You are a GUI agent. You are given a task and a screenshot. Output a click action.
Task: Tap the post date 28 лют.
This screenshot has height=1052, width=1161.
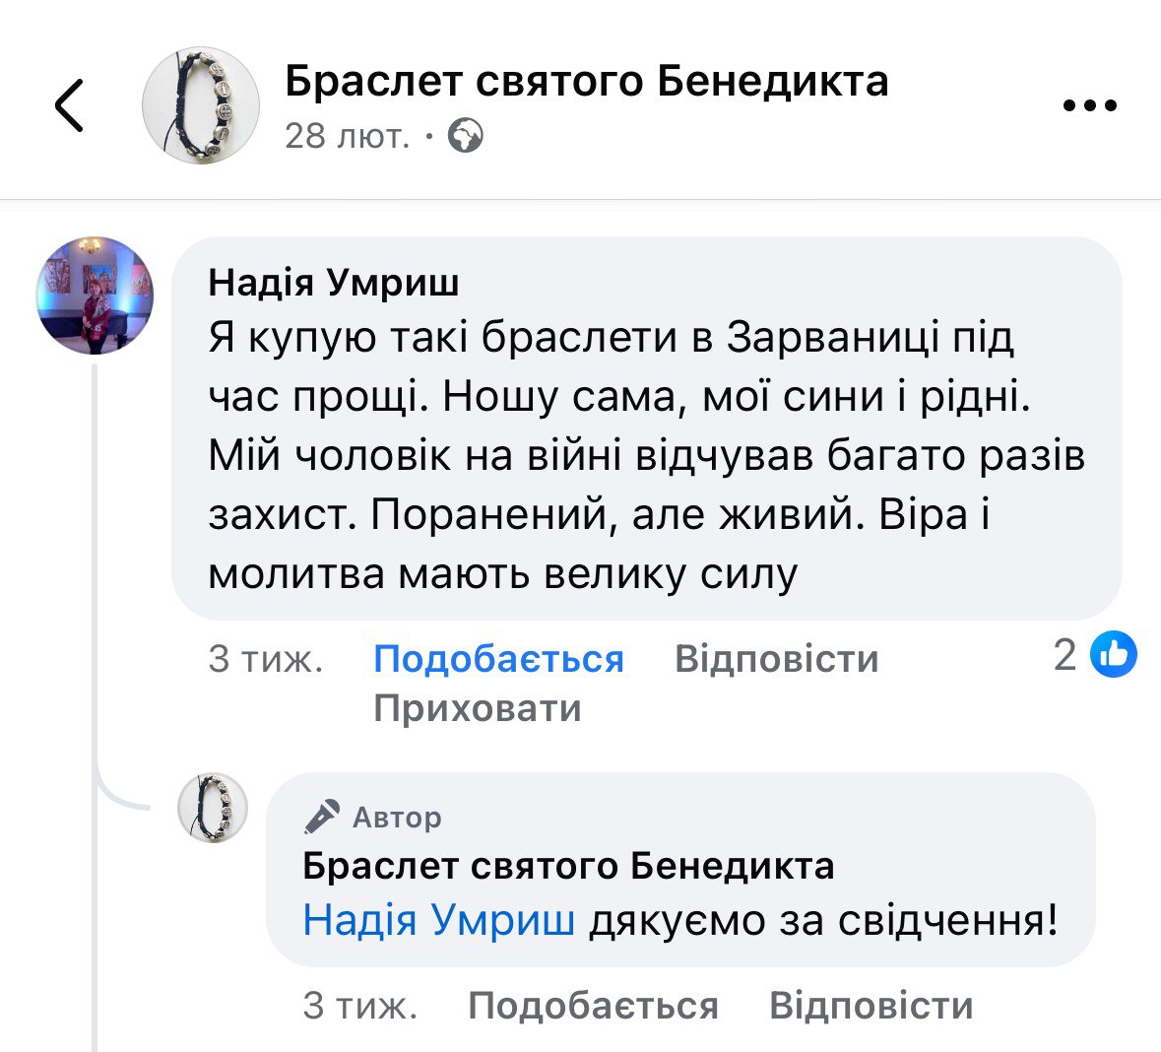347,136
